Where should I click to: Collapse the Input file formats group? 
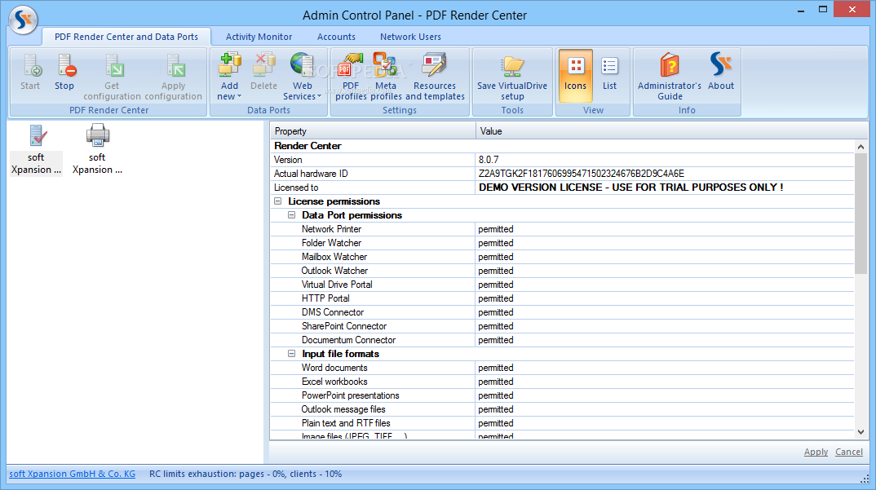[x=292, y=354]
